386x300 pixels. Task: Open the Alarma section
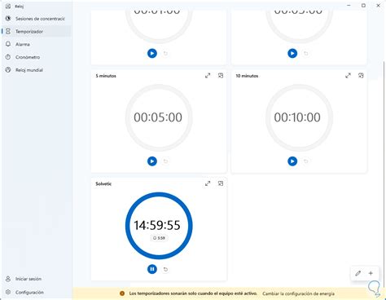(37, 44)
